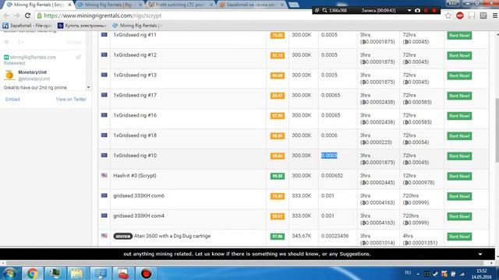Click the green rating badge for Hashrit #3

tap(278, 176)
